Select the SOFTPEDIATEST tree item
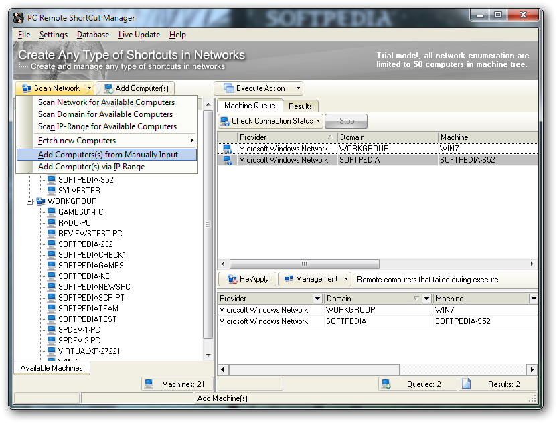 pos(88,319)
